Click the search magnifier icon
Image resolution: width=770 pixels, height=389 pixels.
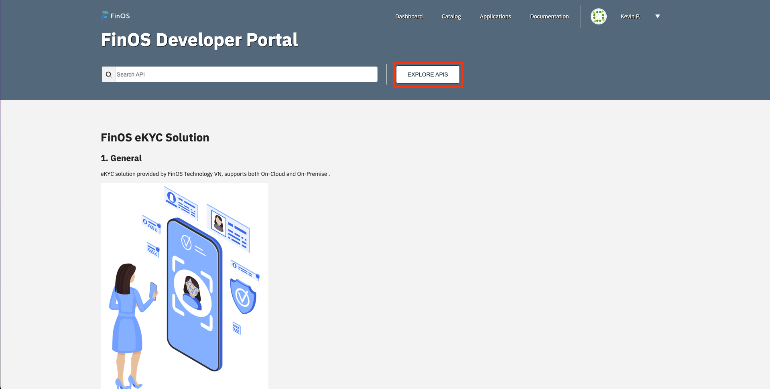coord(108,75)
